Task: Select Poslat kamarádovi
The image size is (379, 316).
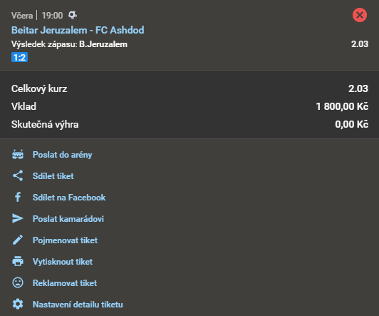Action: [x=68, y=219]
